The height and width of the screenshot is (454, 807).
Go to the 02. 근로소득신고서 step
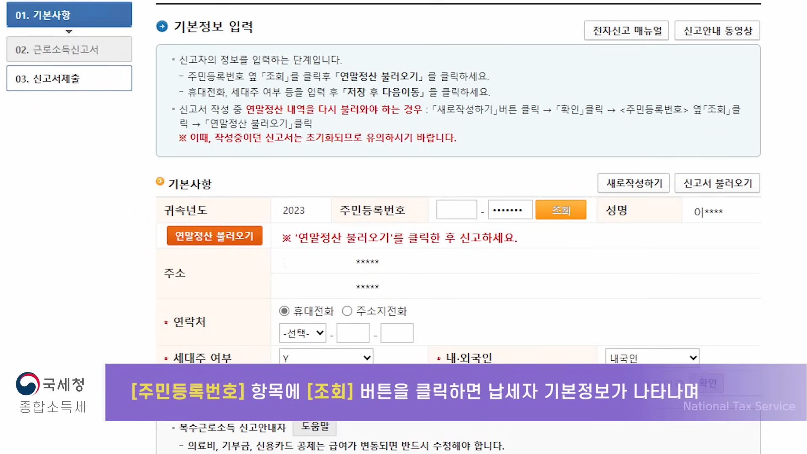coord(69,50)
